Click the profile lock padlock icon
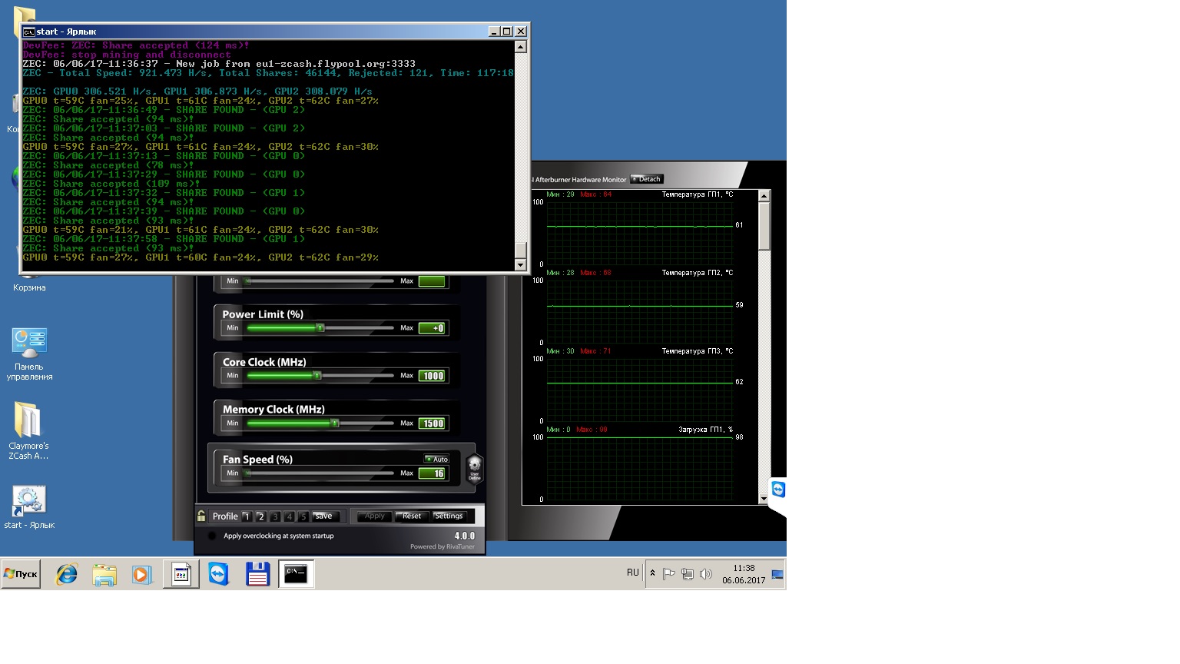This screenshot has height=664, width=1180. point(201,516)
